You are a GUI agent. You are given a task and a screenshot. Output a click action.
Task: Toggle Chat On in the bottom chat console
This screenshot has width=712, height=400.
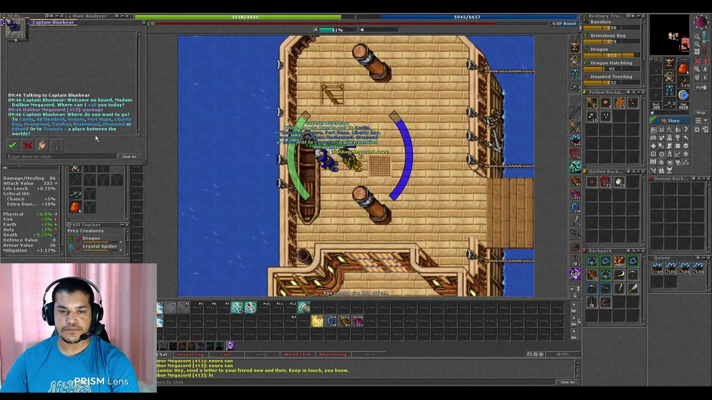tap(567, 382)
